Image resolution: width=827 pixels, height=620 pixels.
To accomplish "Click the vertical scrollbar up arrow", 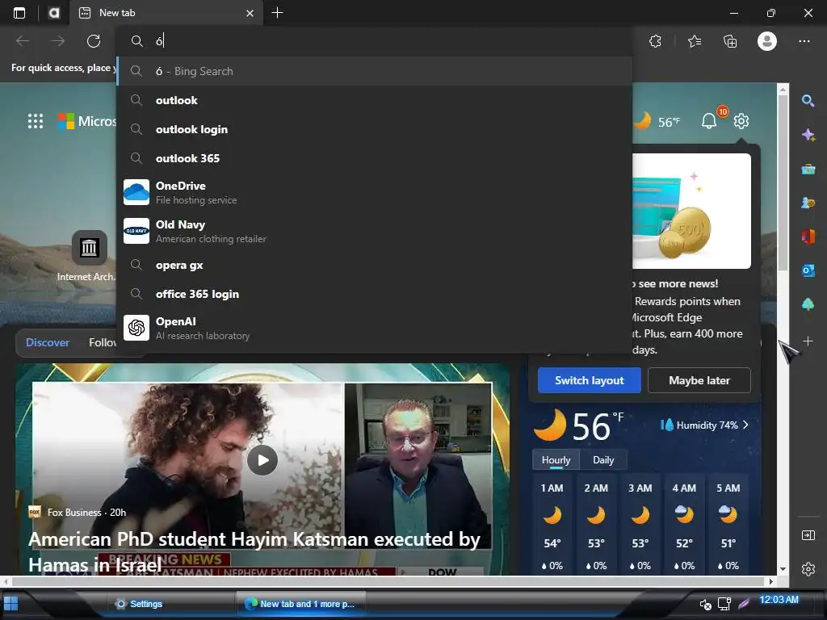I will 783,90.
